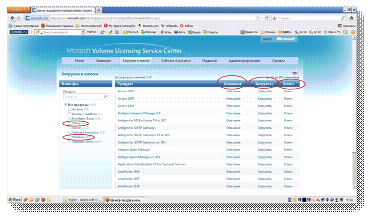Open the Software Assurance navigation tab

(x=176, y=61)
